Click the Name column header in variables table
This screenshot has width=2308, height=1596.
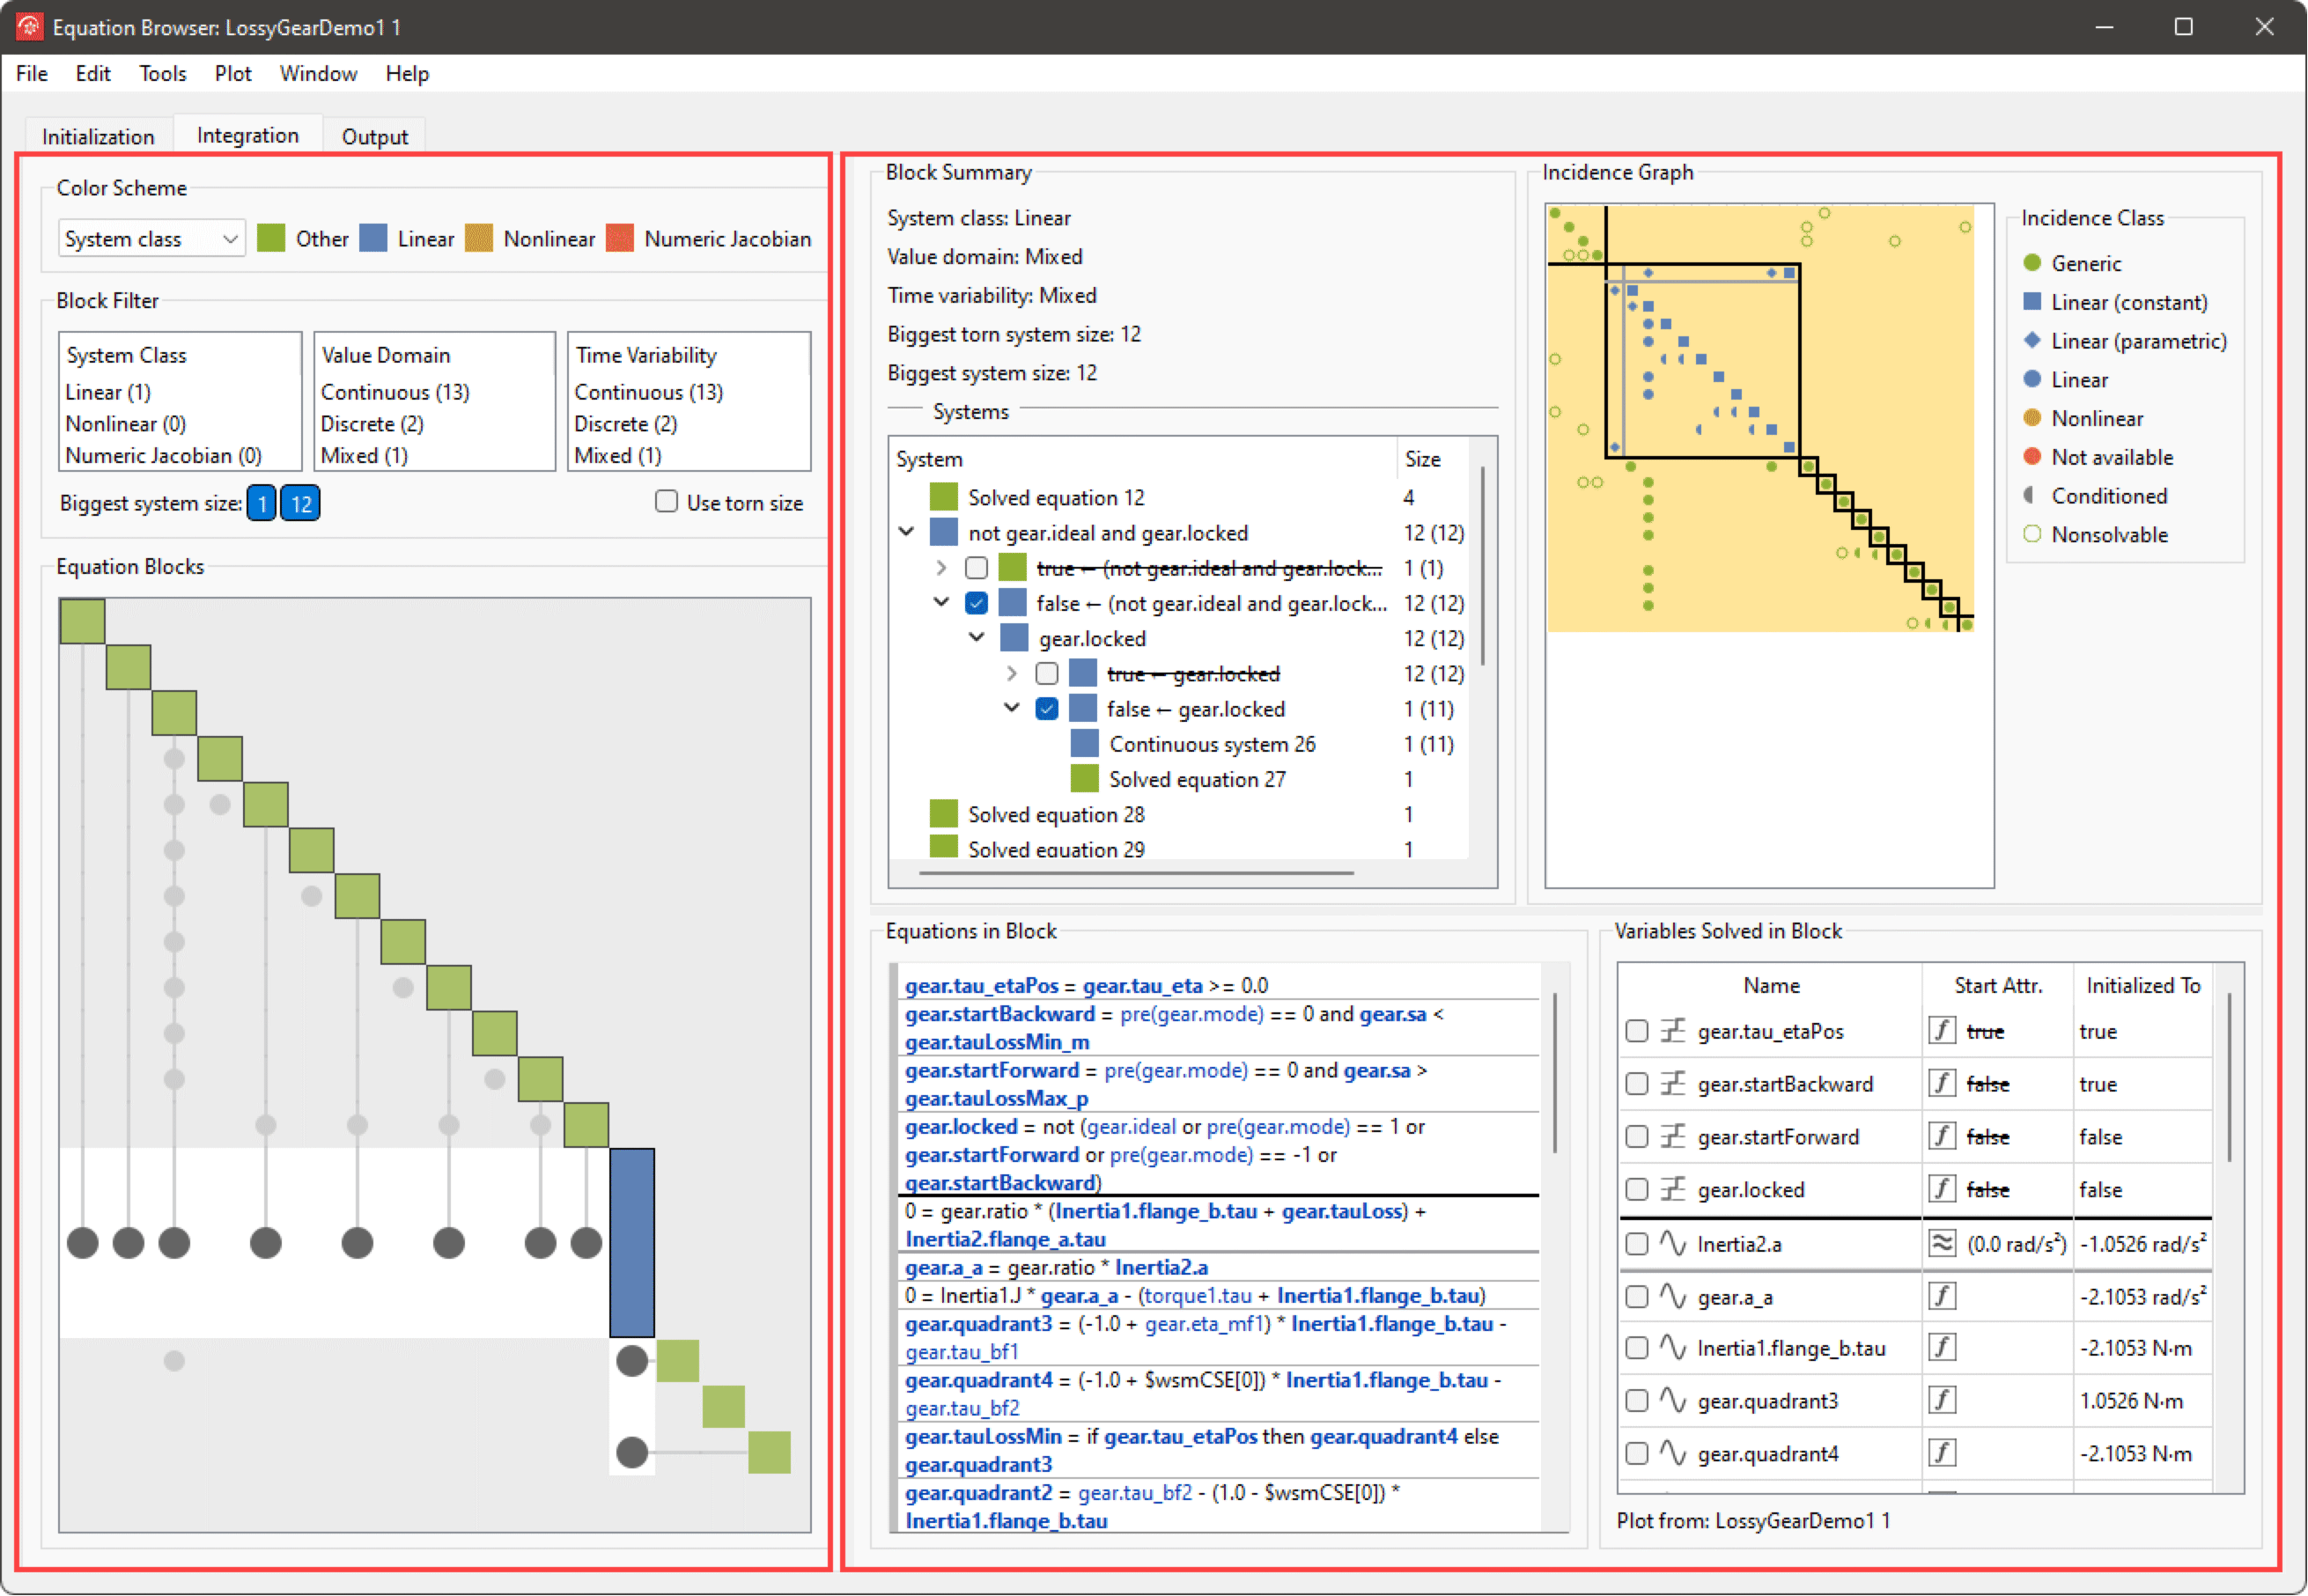coord(1771,985)
